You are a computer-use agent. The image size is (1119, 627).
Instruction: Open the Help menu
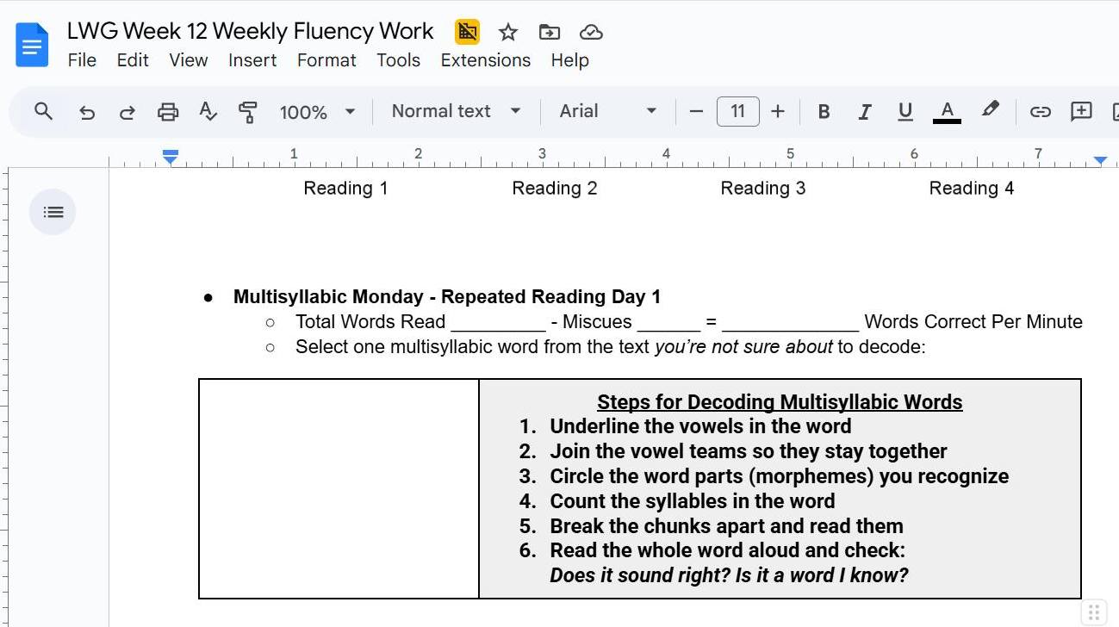point(570,60)
